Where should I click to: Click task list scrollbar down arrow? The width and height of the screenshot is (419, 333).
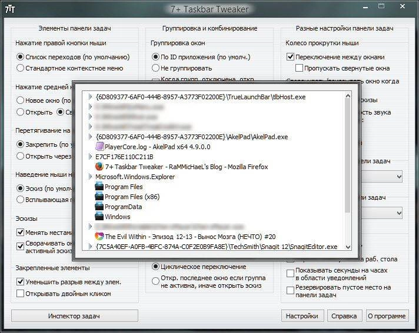348,247
